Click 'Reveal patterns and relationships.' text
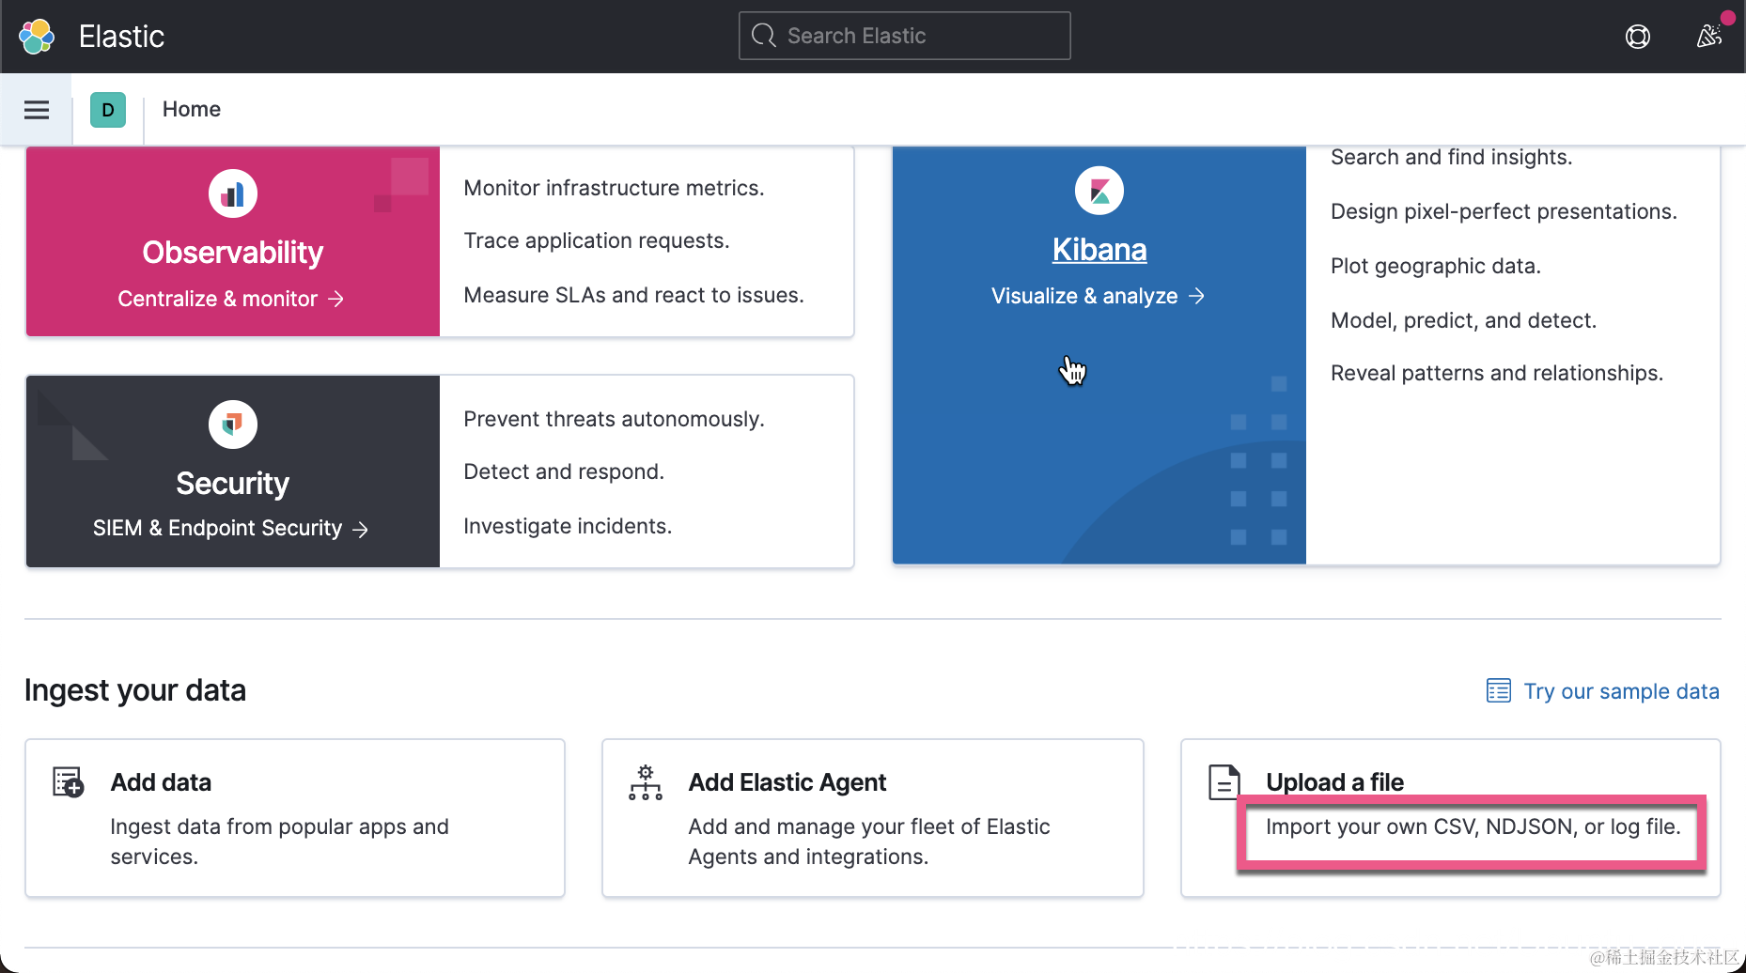 click(1497, 373)
